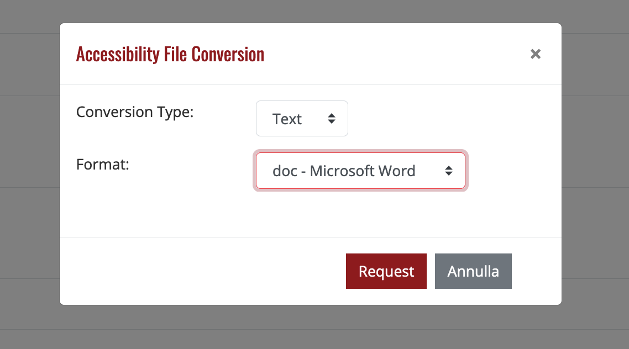The height and width of the screenshot is (349, 629).
Task: Click blank body space right of Conversion Type dropdown
Action: pos(448,119)
